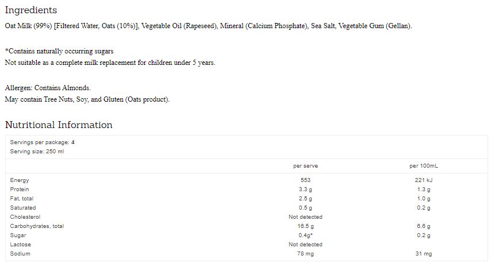The width and height of the screenshot is (495, 267).
Task: Click the Nutritional Information heading
Action: pos(59,125)
